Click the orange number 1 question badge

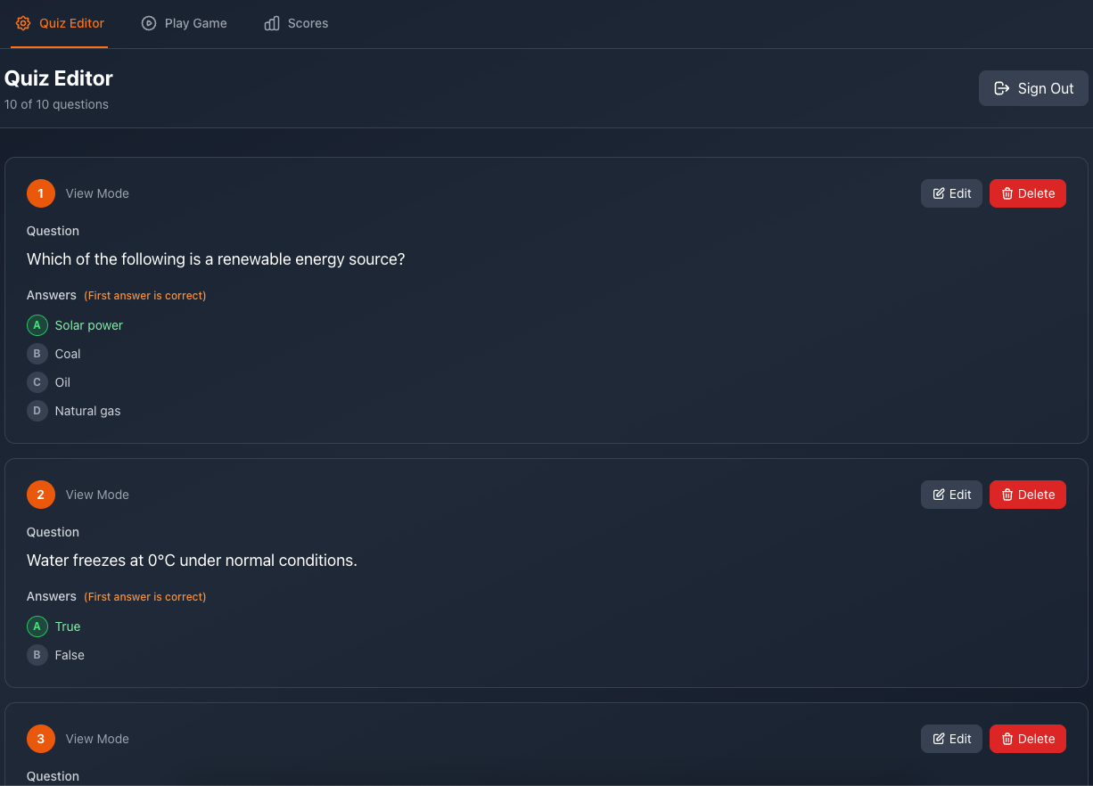point(41,193)
